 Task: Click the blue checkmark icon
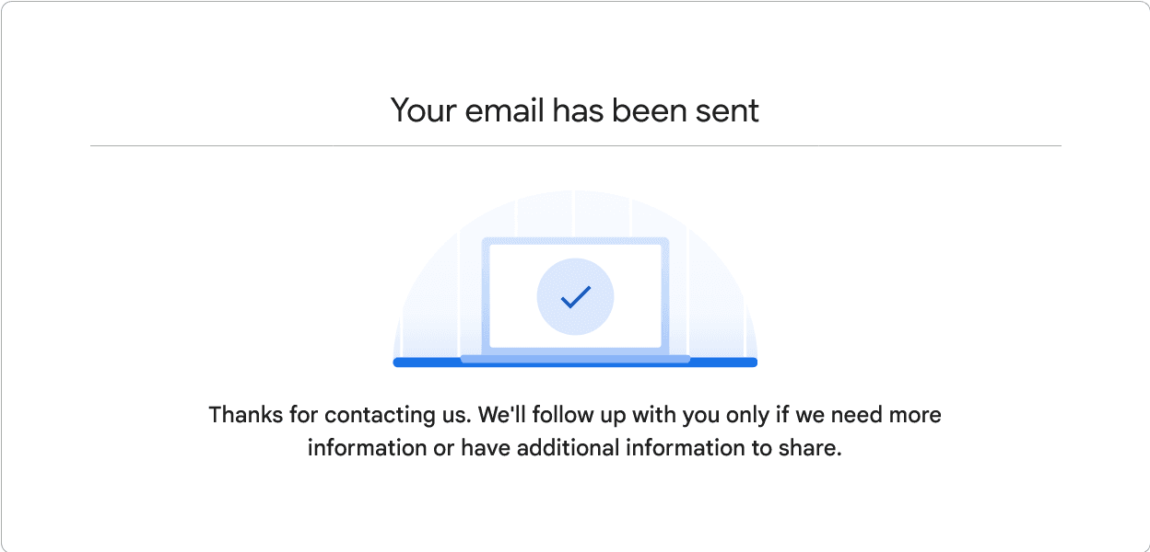pyautogui.click(x=575, y=296)
